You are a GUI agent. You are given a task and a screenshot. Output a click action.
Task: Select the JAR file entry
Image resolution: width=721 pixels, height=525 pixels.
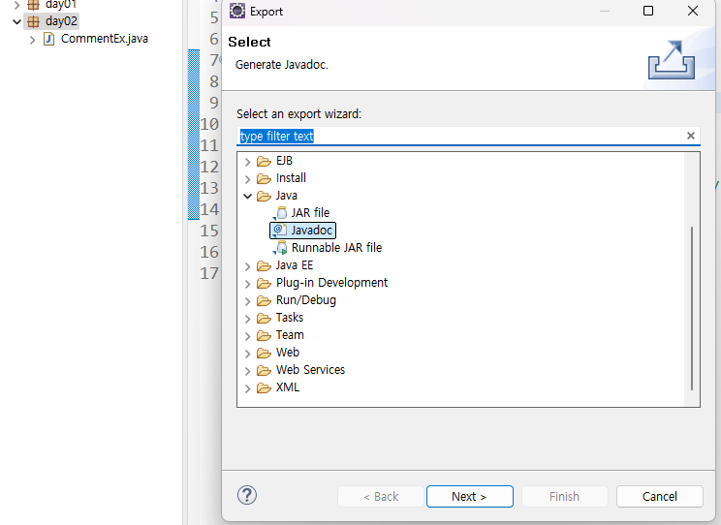310,213
